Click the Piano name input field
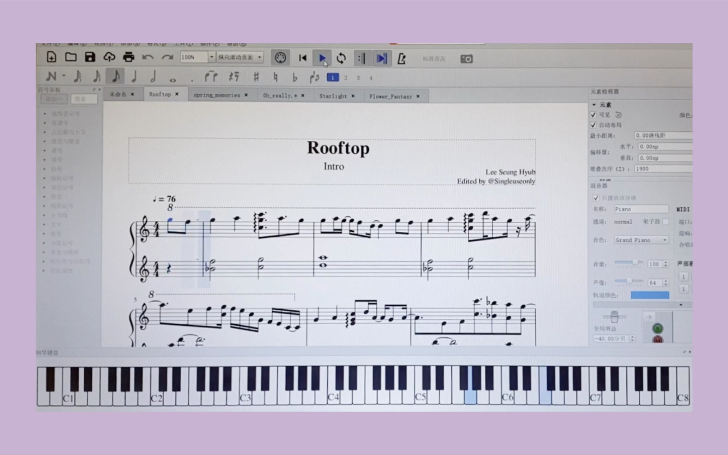Viewport: 728px width, 455px height. (x=641, y=209)
